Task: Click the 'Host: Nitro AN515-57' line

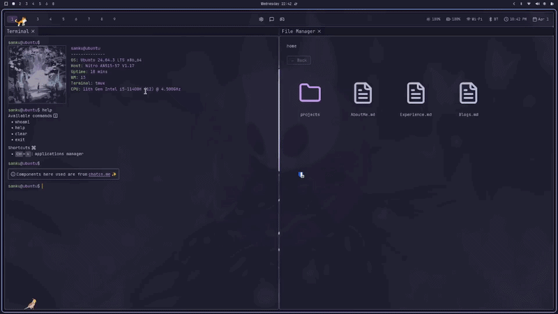Action: (103, 66)
